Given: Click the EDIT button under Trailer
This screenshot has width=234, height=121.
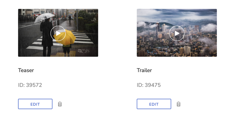Looking at the screenshot, I should pos(154,104).
